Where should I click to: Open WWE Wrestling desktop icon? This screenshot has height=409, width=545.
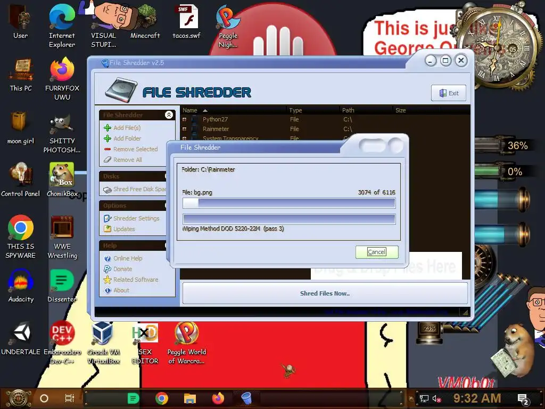(x=62, y=236)
